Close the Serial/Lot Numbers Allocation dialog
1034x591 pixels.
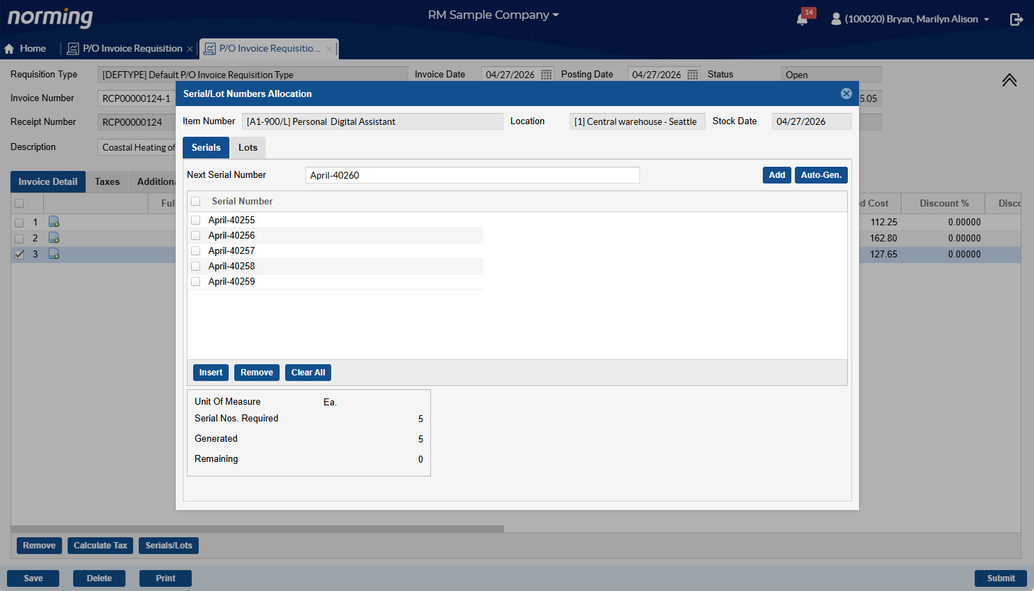pyautogui.click(x=846, y=93)
